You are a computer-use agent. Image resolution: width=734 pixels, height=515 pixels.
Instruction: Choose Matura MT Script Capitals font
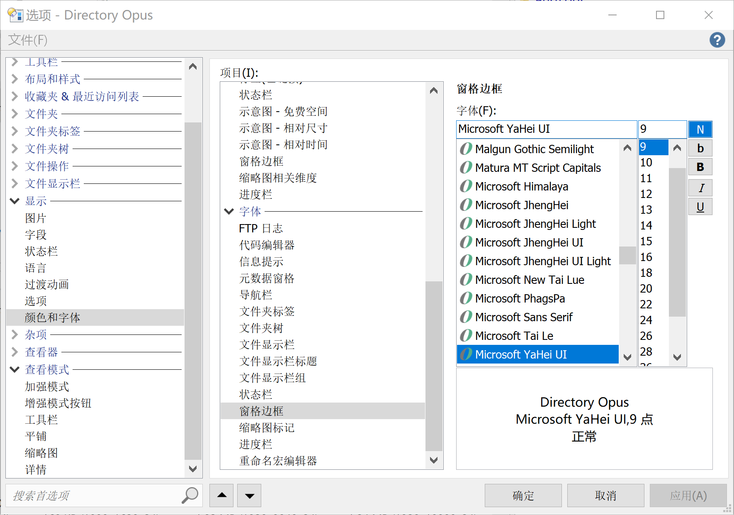538,167
